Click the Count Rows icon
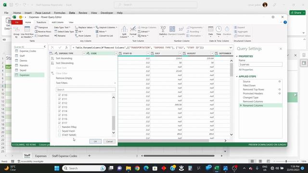Screen dimensions: 308x173 36,36
